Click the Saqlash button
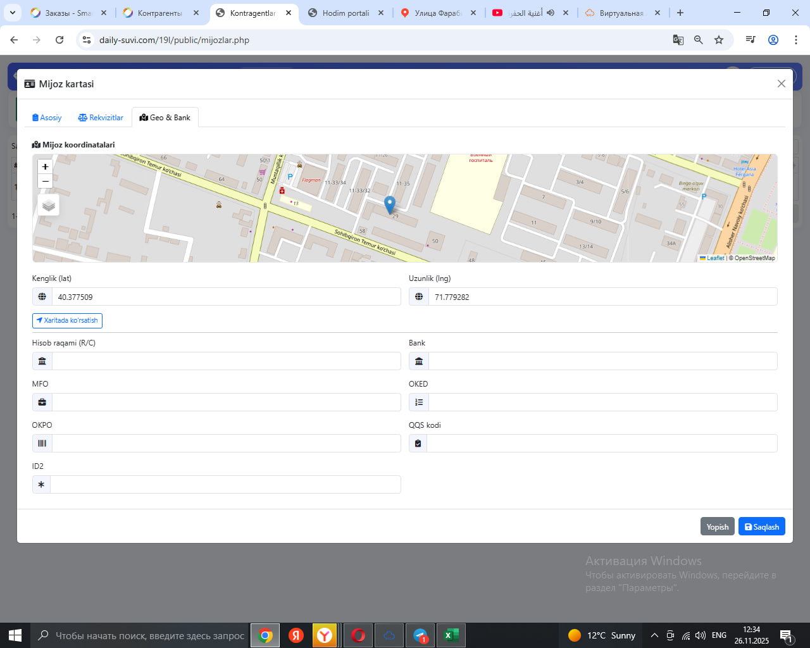This screenshot has width=810, height=648. (x=761, y=526)
